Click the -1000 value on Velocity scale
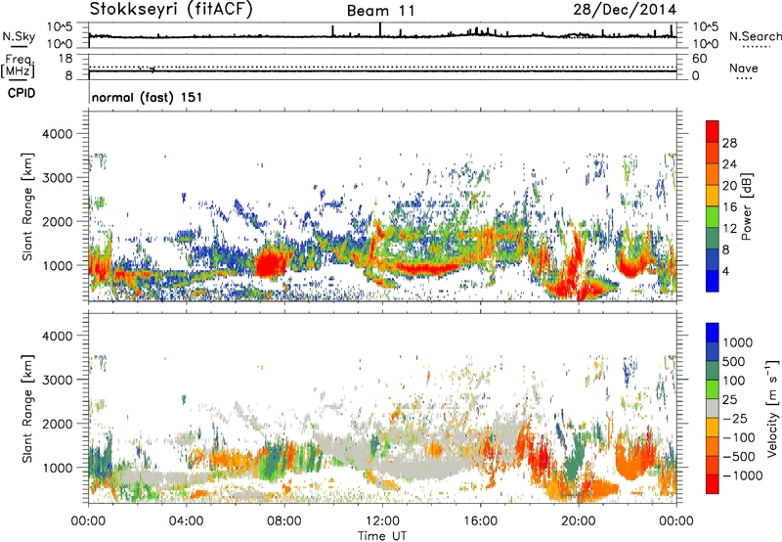The height and width of the screenshot is (542, 782). coord(743,475)
